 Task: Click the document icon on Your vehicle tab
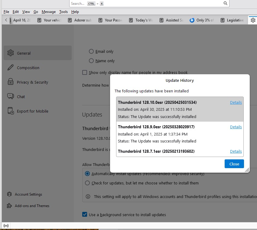[x=39, y=20]
